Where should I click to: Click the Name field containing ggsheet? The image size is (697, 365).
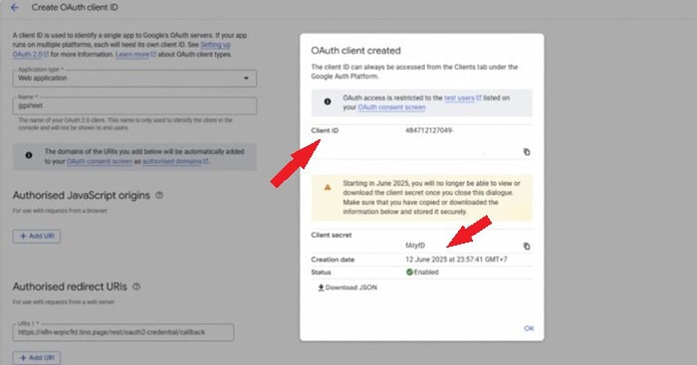(134, 105)
